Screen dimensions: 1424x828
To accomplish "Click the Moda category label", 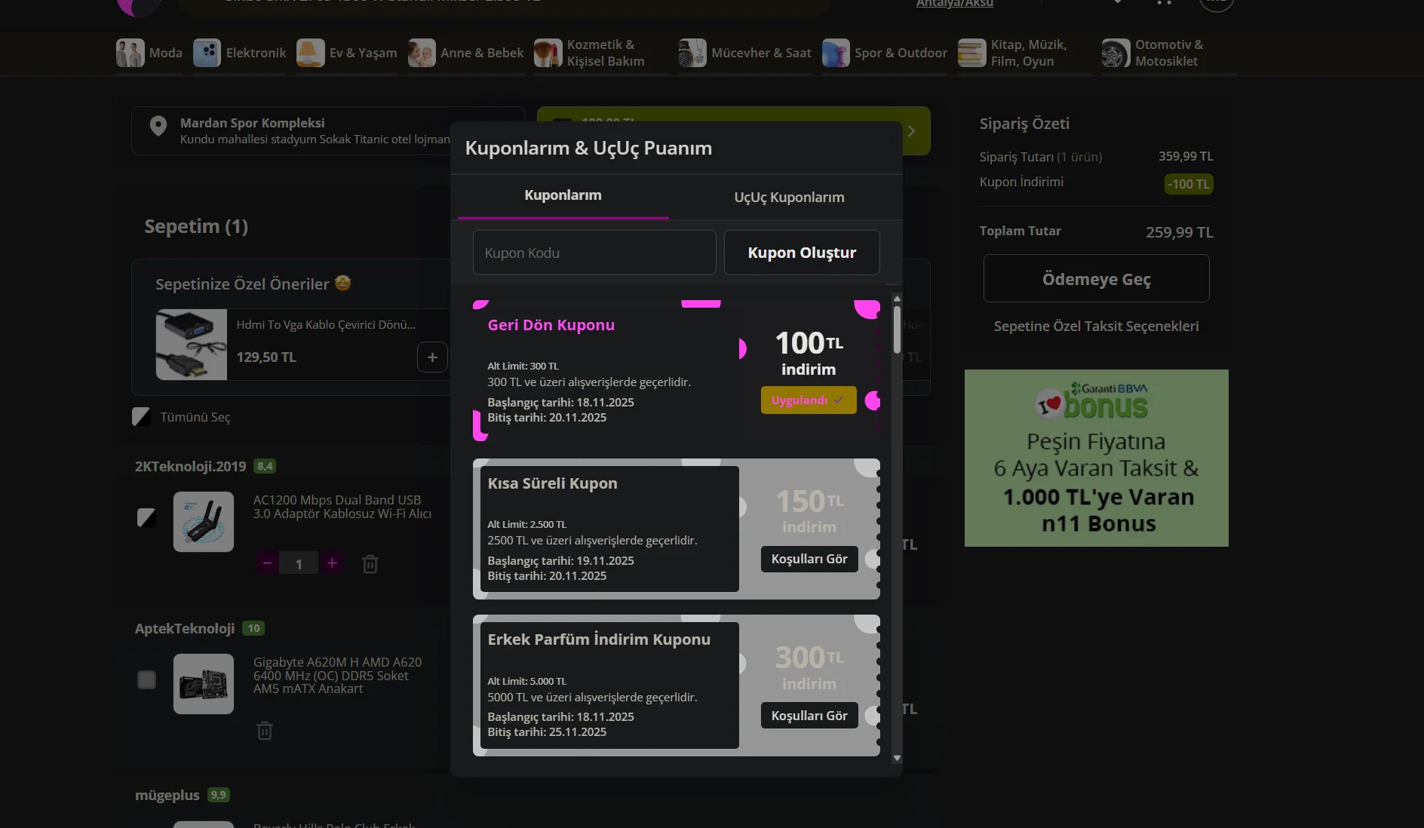I will point(166,53).
